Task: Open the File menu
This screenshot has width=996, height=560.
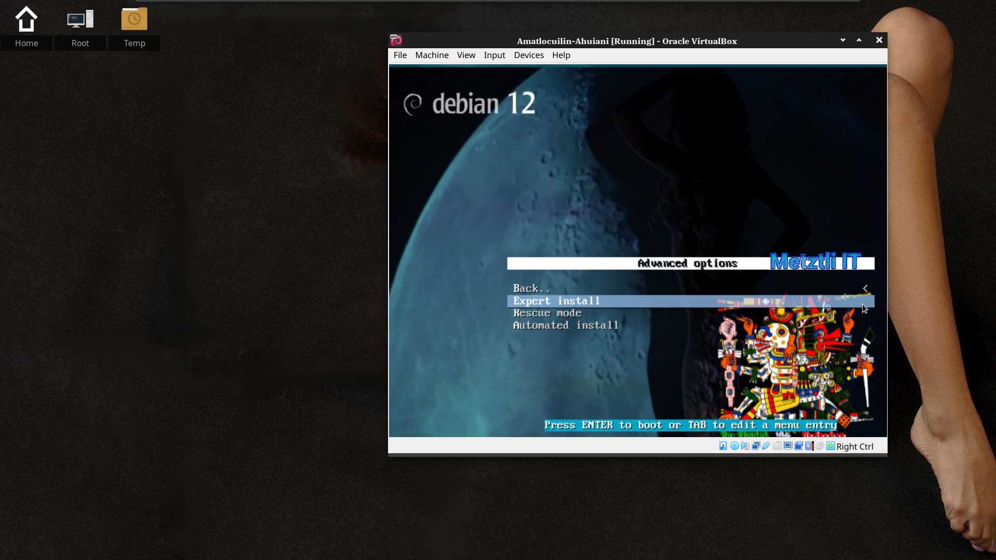Action: pyautogui.click(x=400, y=55)
